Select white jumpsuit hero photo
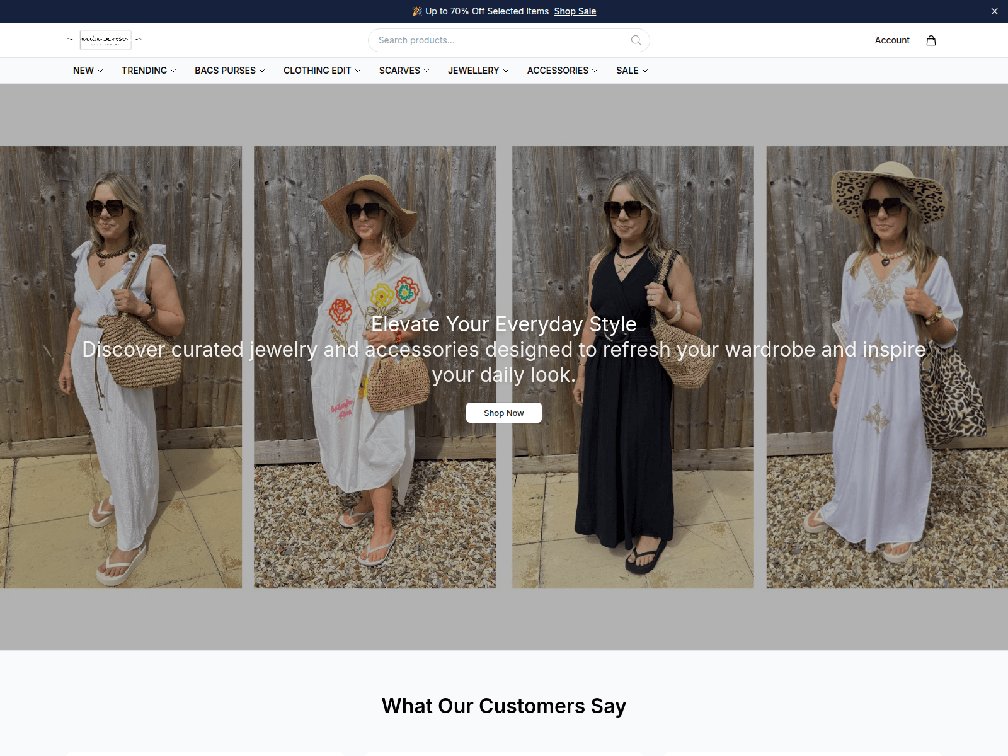Screen dimensions: 1008x756 (121, 367)
